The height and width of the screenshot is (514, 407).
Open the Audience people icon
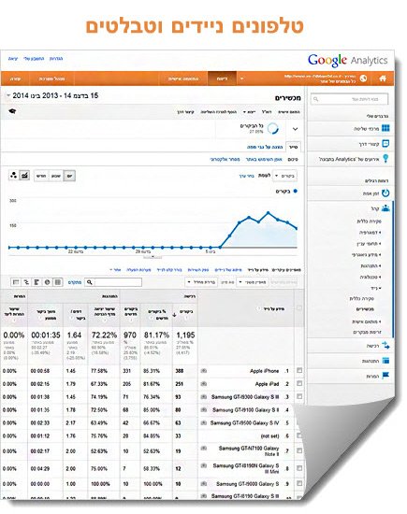[385, 208]
